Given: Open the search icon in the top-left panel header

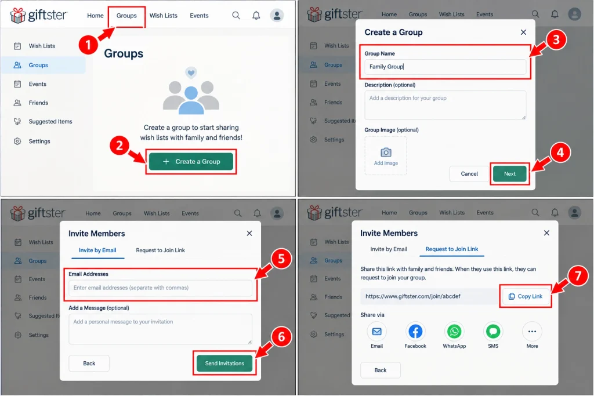Looking at the screenshot, I should coord(236,16).
